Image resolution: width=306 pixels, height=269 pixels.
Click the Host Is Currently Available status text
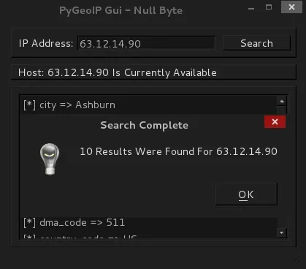[118, 72]
